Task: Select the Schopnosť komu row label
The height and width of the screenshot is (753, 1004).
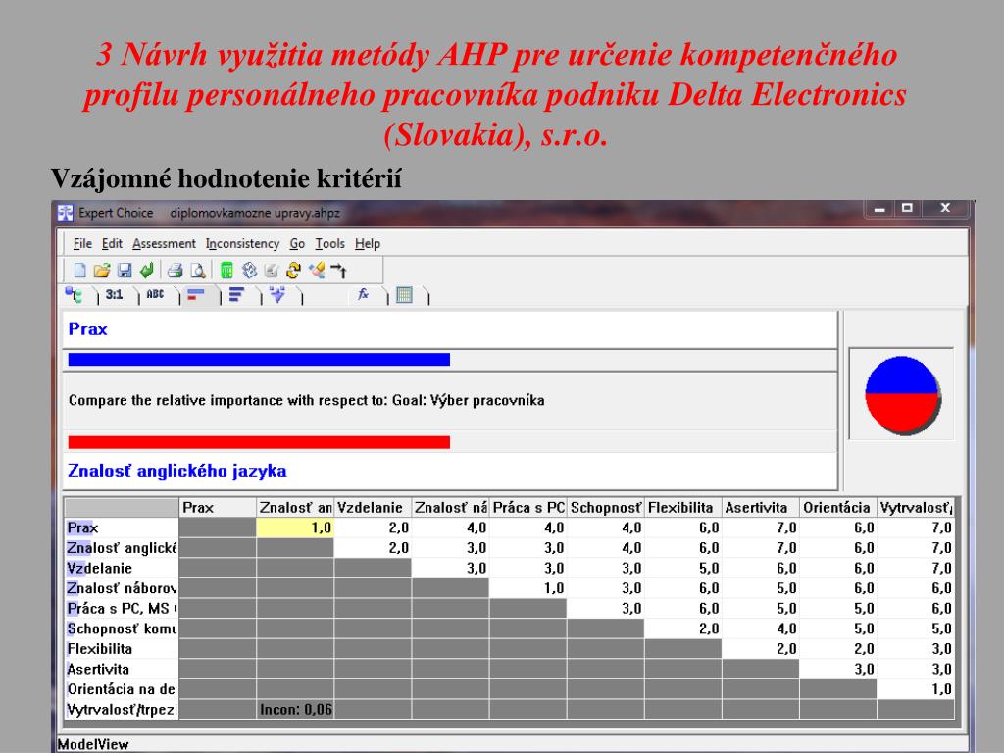Action: tap(121, 628)
